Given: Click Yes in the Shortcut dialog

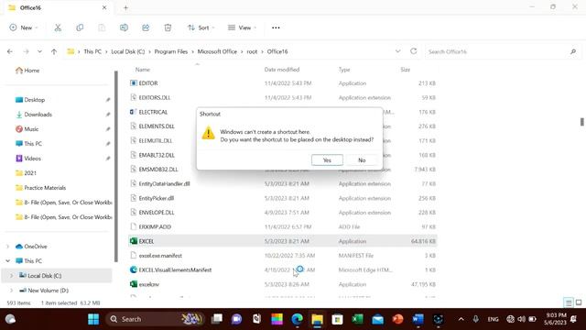Looking at the screenshot, I should coord(327,160).
